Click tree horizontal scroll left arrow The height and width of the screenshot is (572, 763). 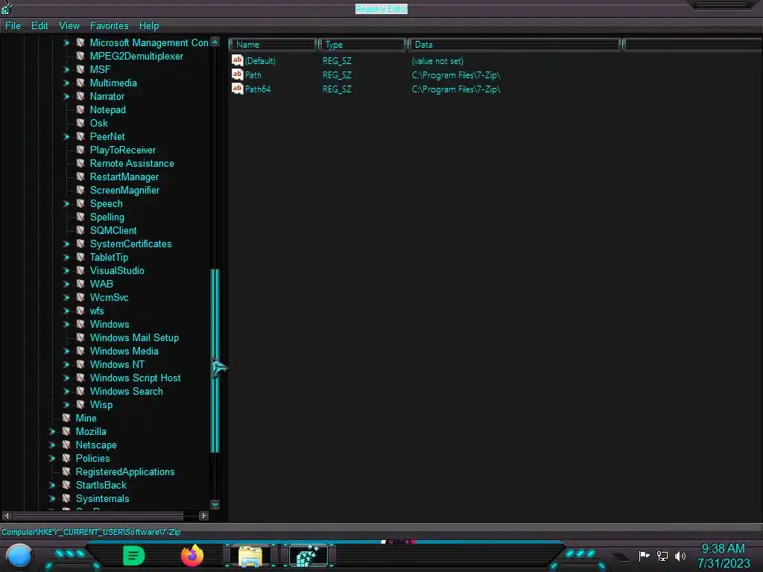pos(7,515)
